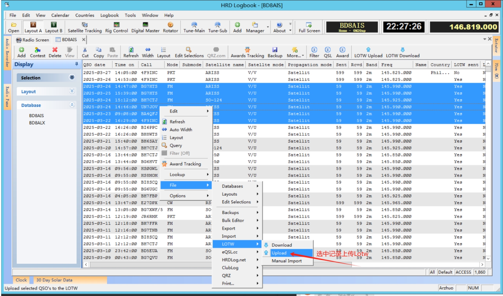Image resolution: width=503 pixels, height=296 pixels.
Task: Sort by the Freq column header
Action: tap(396, 65)
